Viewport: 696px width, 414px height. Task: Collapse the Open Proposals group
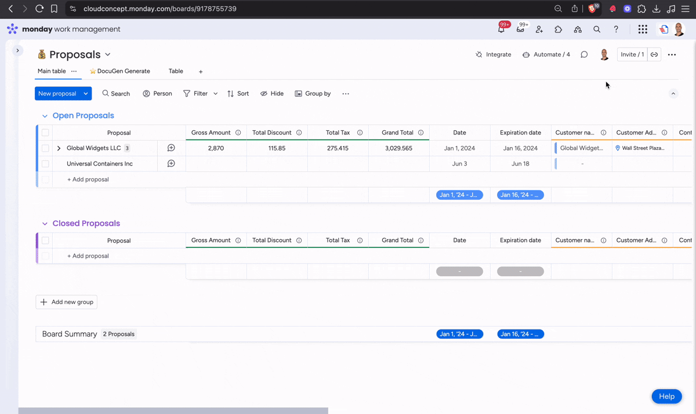45,116
